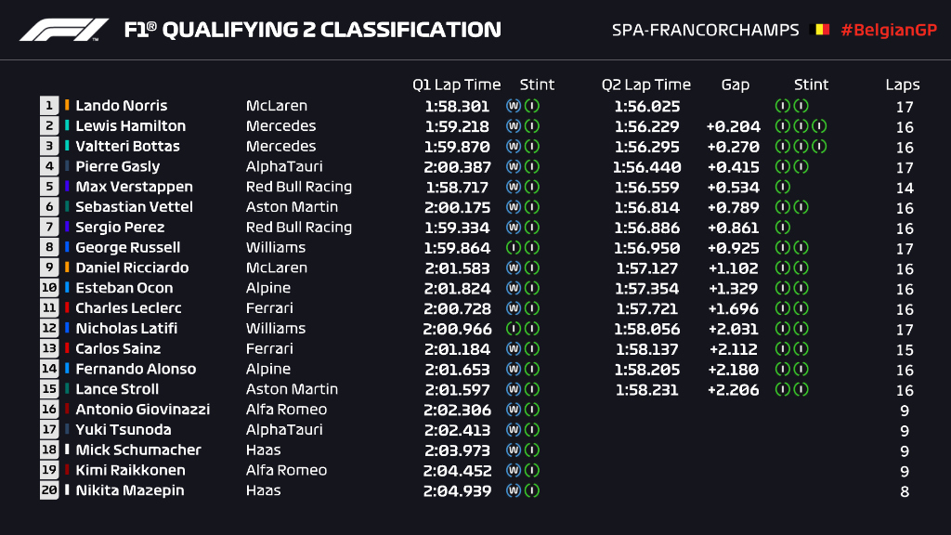Click the orange team color bar beside Lando Norris

tap(67, 106)
